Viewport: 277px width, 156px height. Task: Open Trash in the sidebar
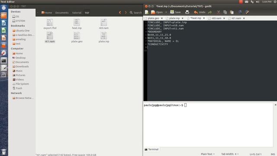pyautogui.click(x=17, y=88)
